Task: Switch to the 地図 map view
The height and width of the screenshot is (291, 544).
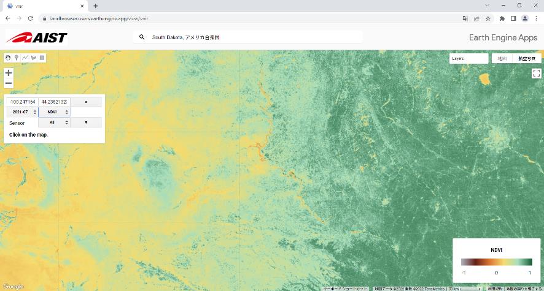Action: coord(502,58)
